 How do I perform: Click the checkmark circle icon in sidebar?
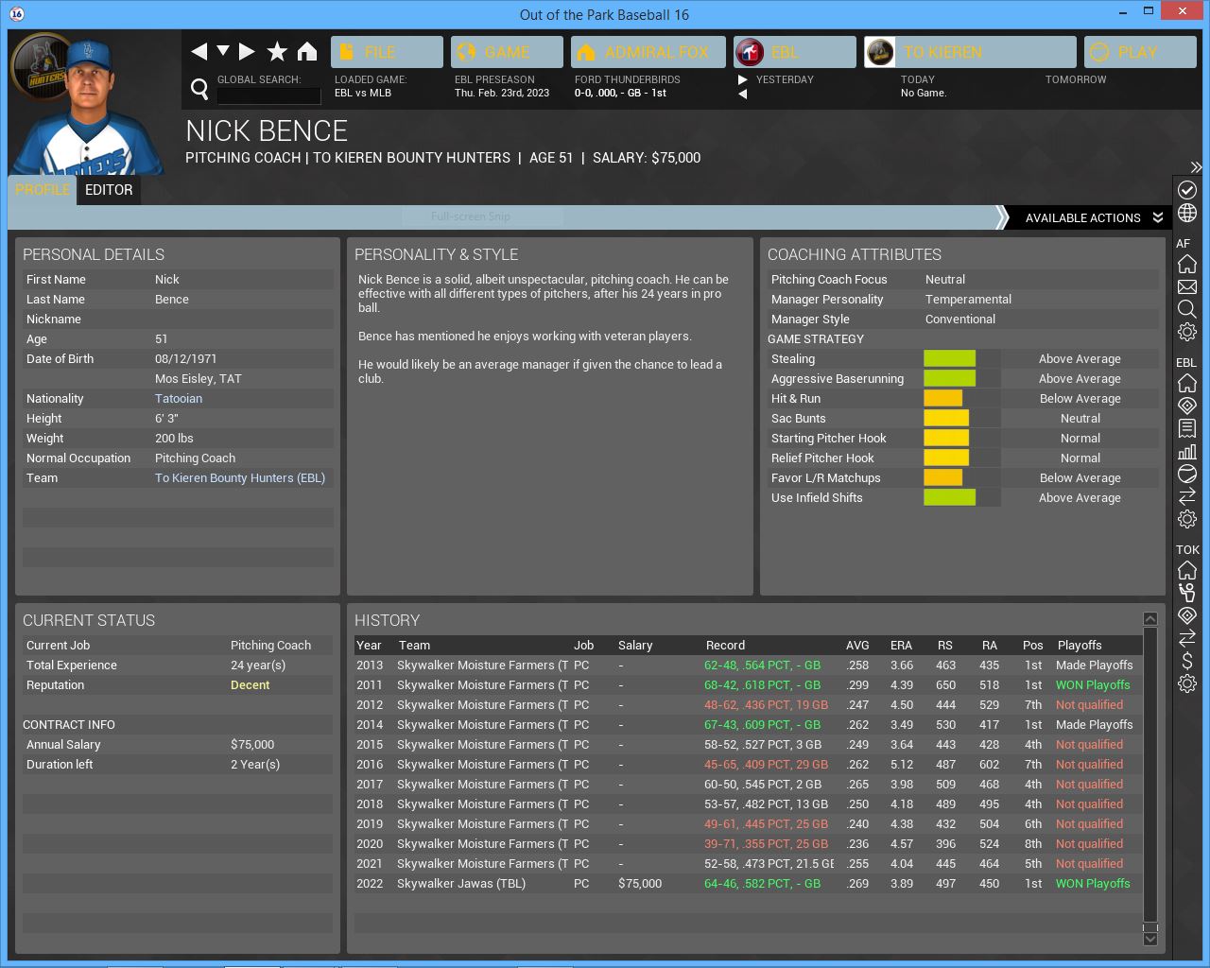point(1187,190)
